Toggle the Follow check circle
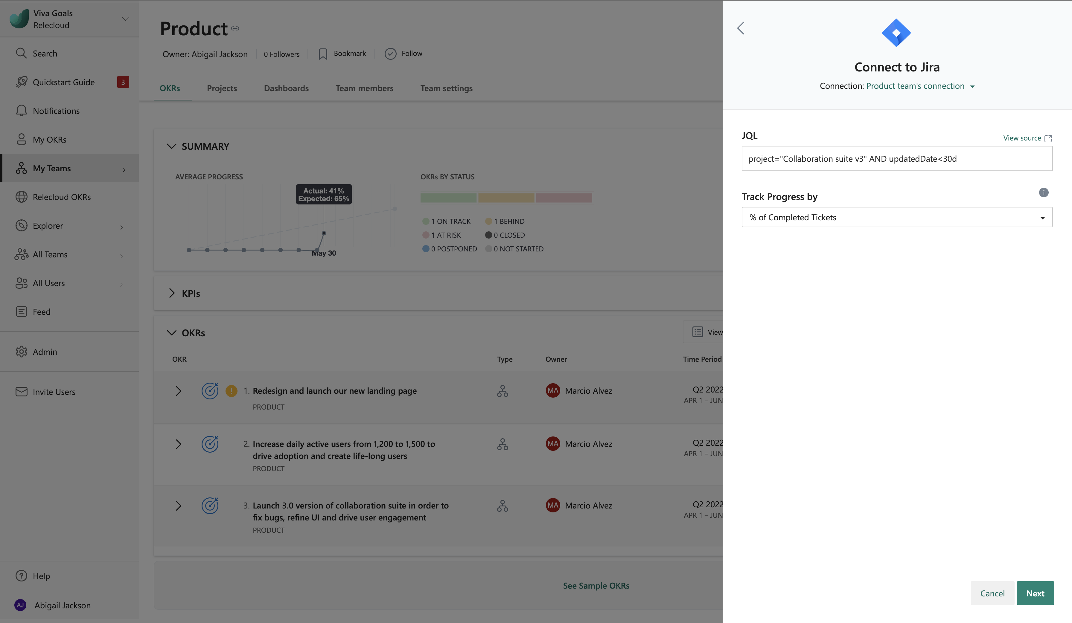 [390, 54]
